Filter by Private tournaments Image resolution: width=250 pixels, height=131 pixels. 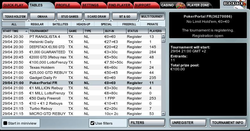(x=153, y=24)
